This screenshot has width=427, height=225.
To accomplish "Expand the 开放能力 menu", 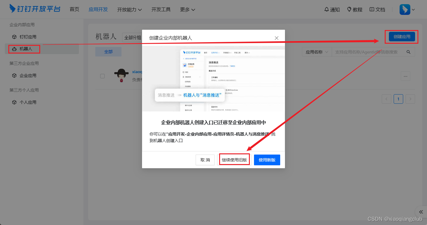I will click(x=130, y=10).
